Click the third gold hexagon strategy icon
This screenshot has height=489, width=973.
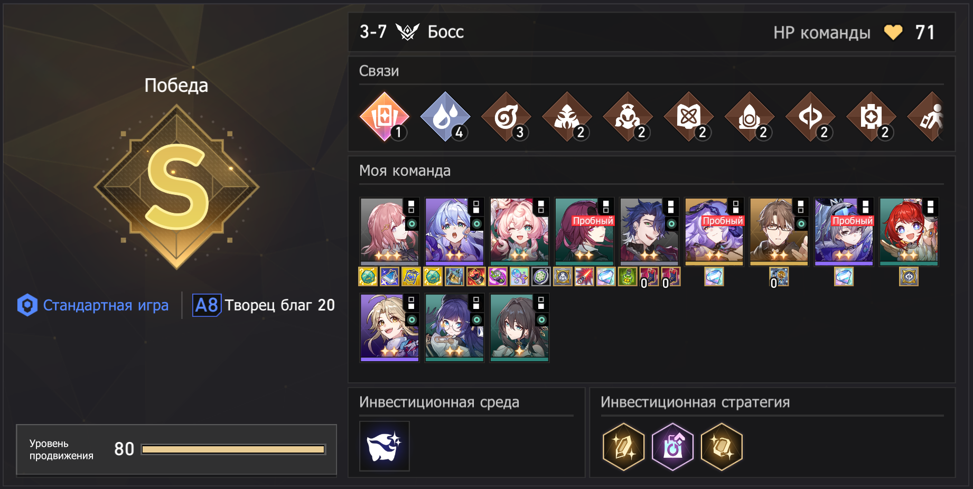(x=722, y=447)
